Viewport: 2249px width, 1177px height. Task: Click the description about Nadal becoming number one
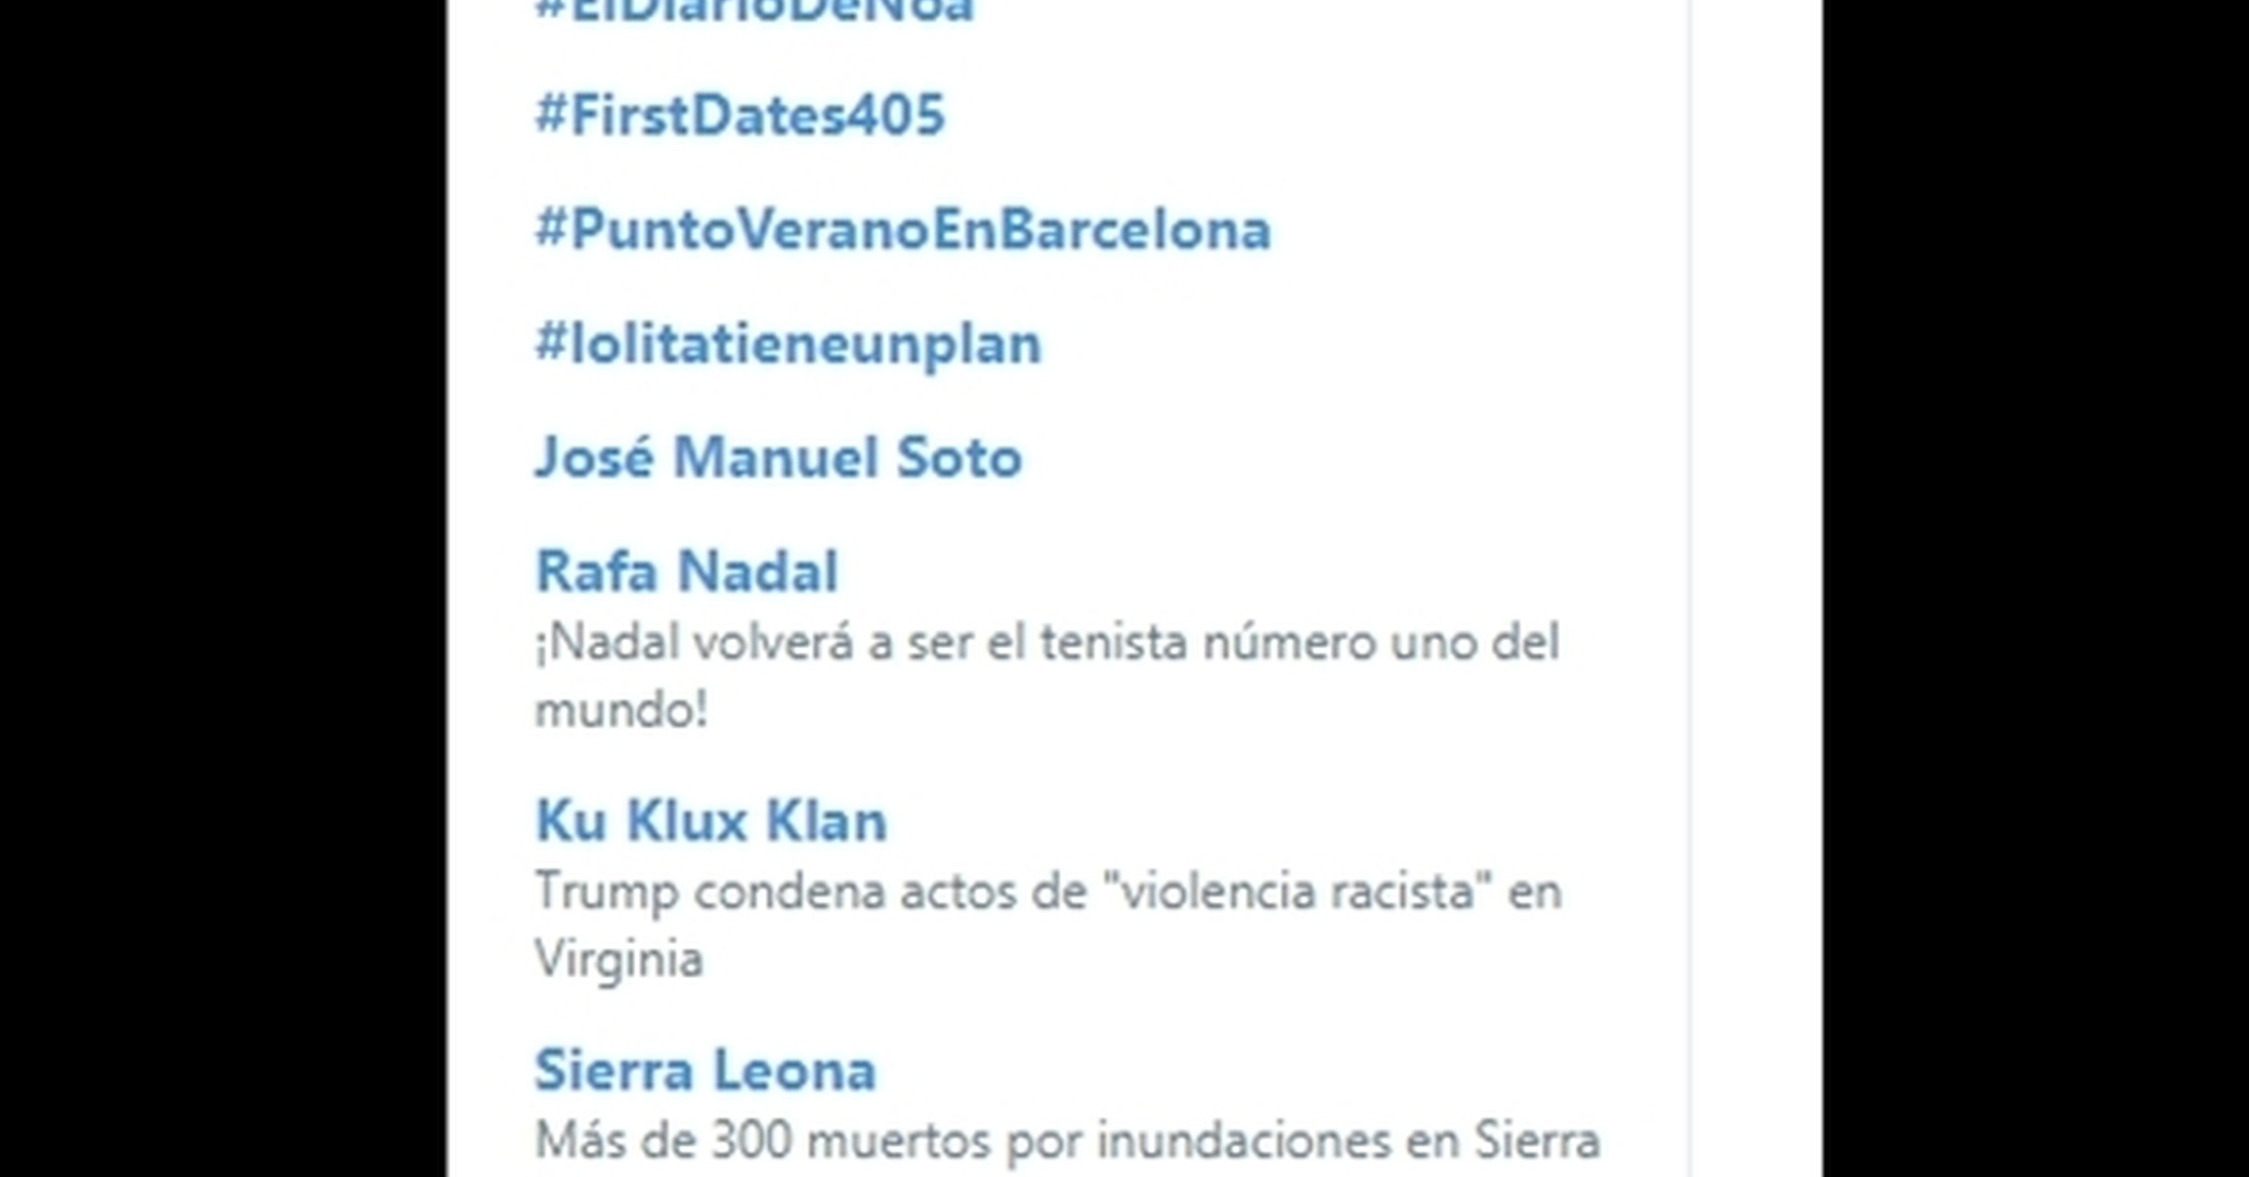point(1047,676)
